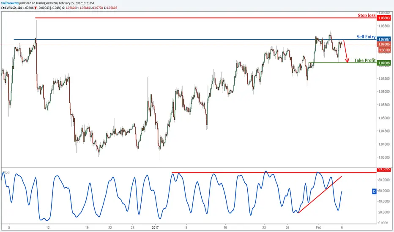Image resolution: width=394 pixels, height=232 pixels.
Task: Click the 1.05000 price axis label
Action: 384,118
